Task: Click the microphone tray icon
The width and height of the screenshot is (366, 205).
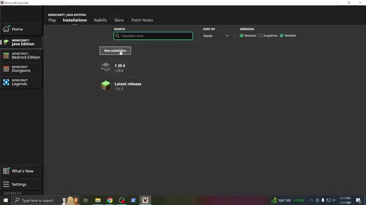Action: (323, 200)
